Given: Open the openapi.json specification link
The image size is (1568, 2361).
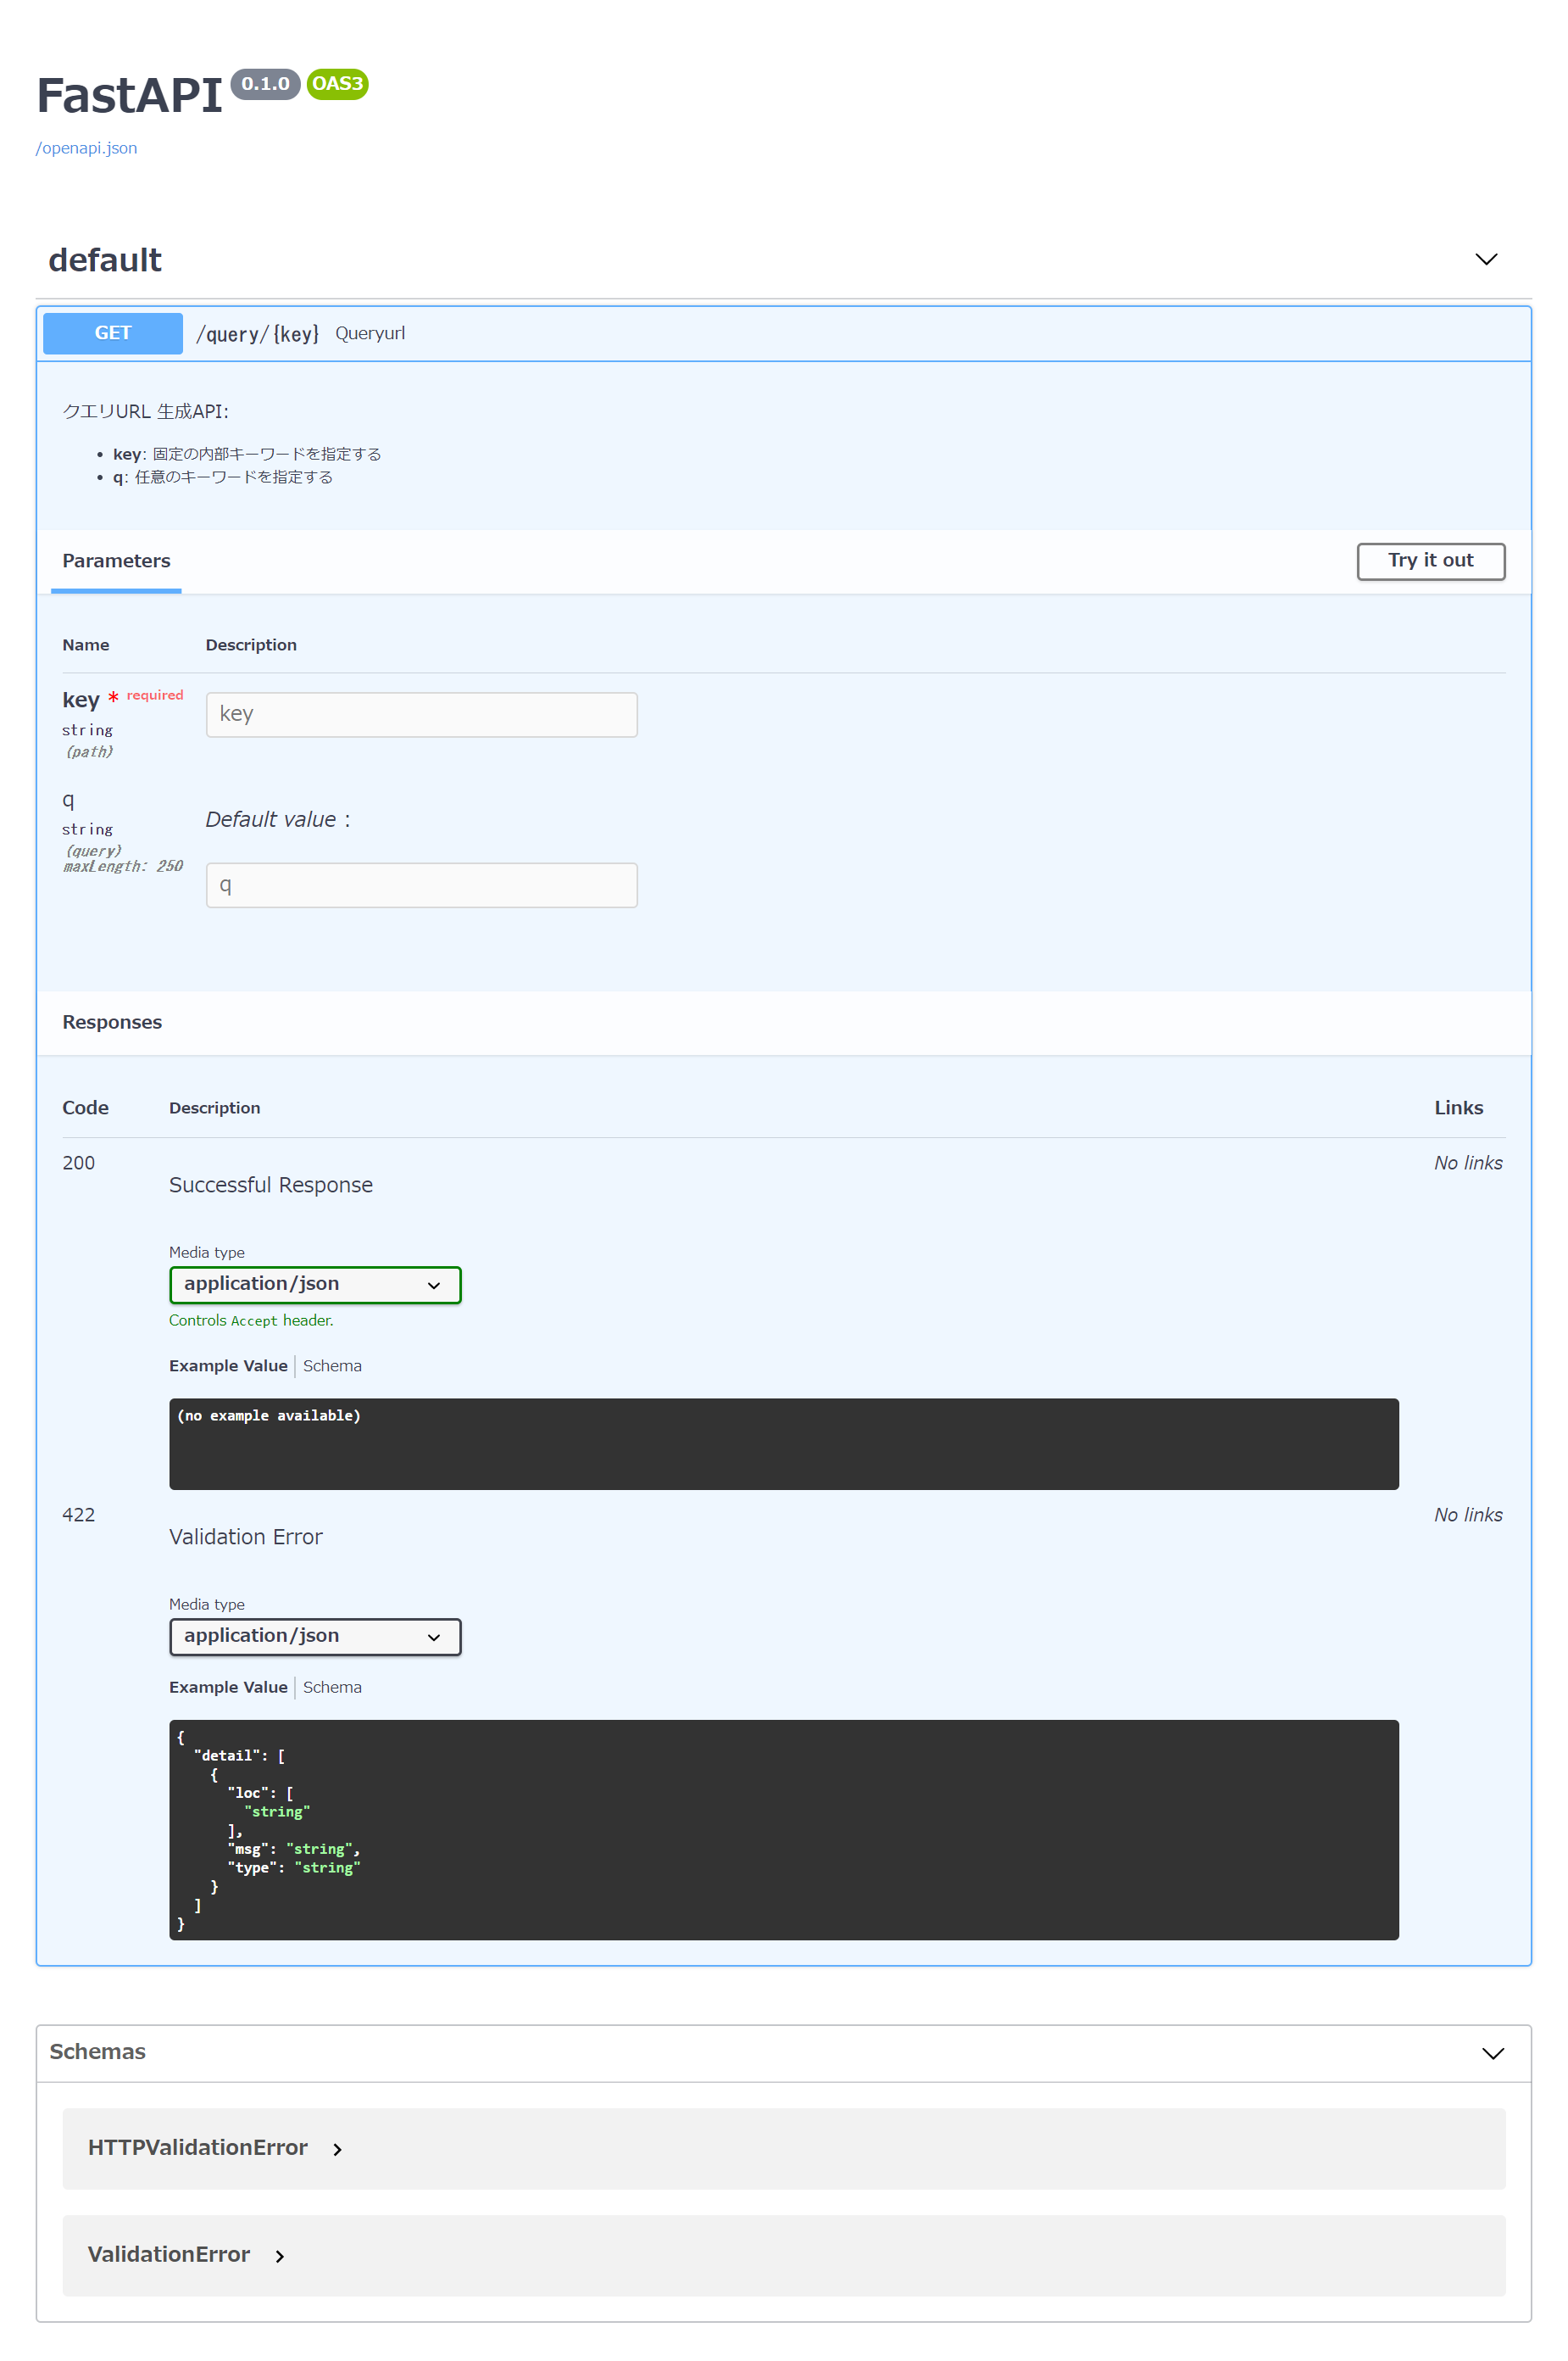Looking at the screenshot, I should pyautogui.click(x=86, y=147).
